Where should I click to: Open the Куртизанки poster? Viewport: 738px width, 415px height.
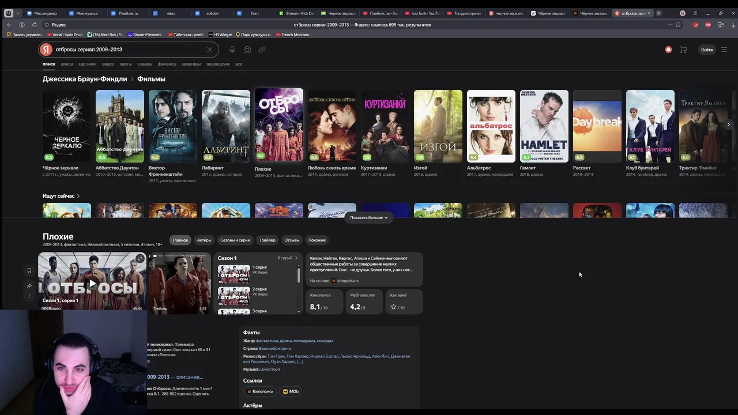[x=385, y=126]
